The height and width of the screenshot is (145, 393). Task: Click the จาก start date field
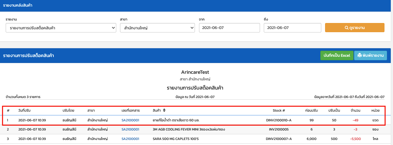(229, 28)
